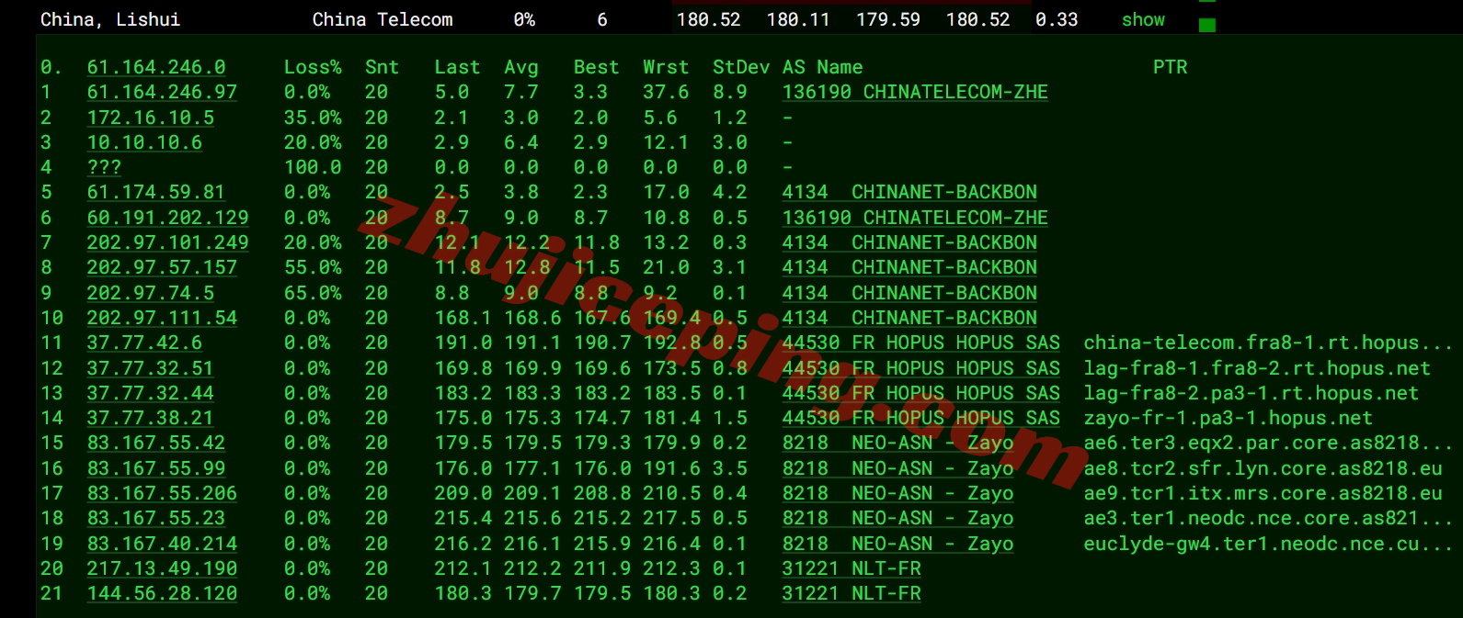This screenshot has height=618, width=1463.
Task: Click the show link for China Telecom
Action: pyautogui.click(x=1142, y=20)
